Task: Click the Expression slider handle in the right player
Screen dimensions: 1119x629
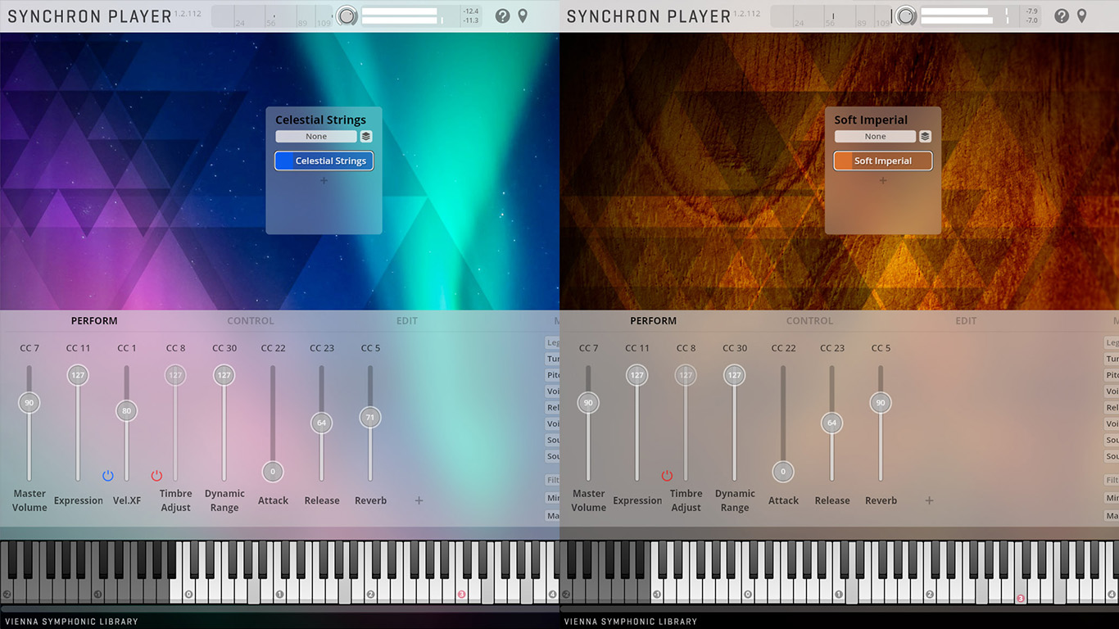Action: pyautogui.click(x=637, y=375)
